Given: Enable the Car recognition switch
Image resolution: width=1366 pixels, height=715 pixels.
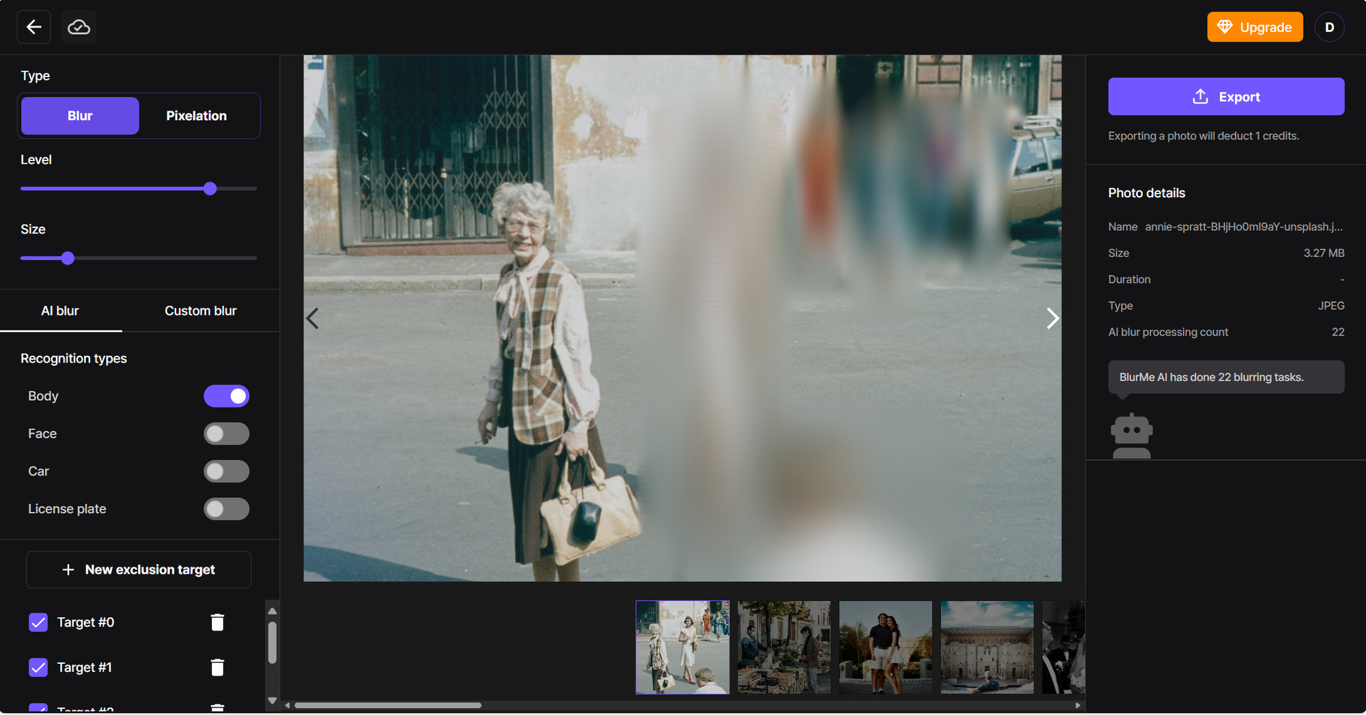Looking at the screenshot, I should (x=226, y=471).
